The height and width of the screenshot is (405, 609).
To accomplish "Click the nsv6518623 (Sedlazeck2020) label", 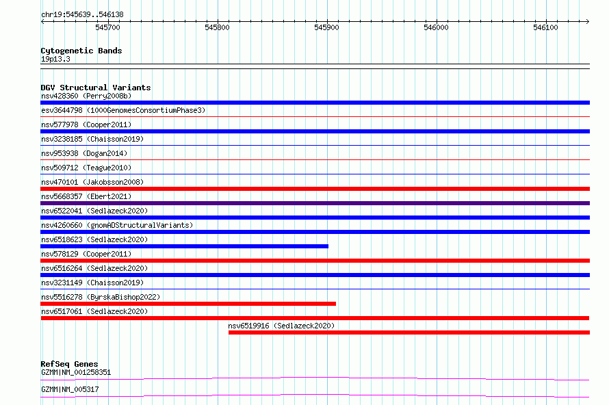I will tap(94, 239).
